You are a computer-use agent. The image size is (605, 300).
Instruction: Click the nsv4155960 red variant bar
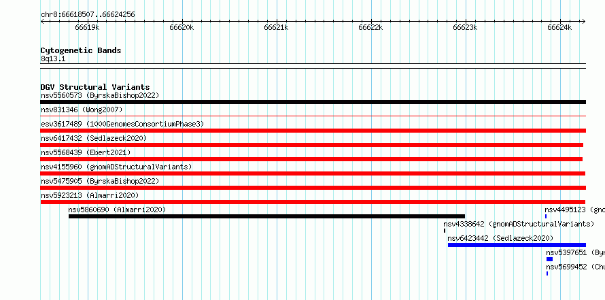coord(313,173)
